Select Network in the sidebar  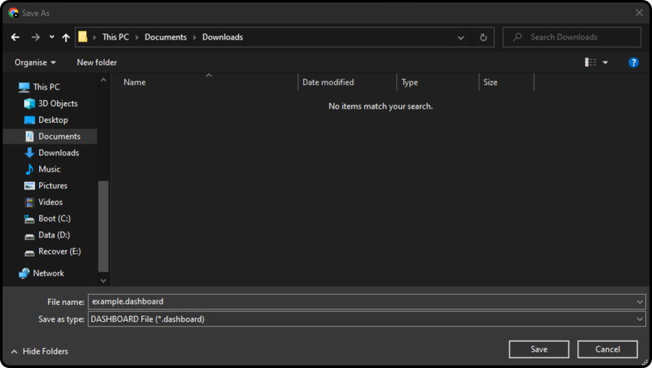coord(48,274)
